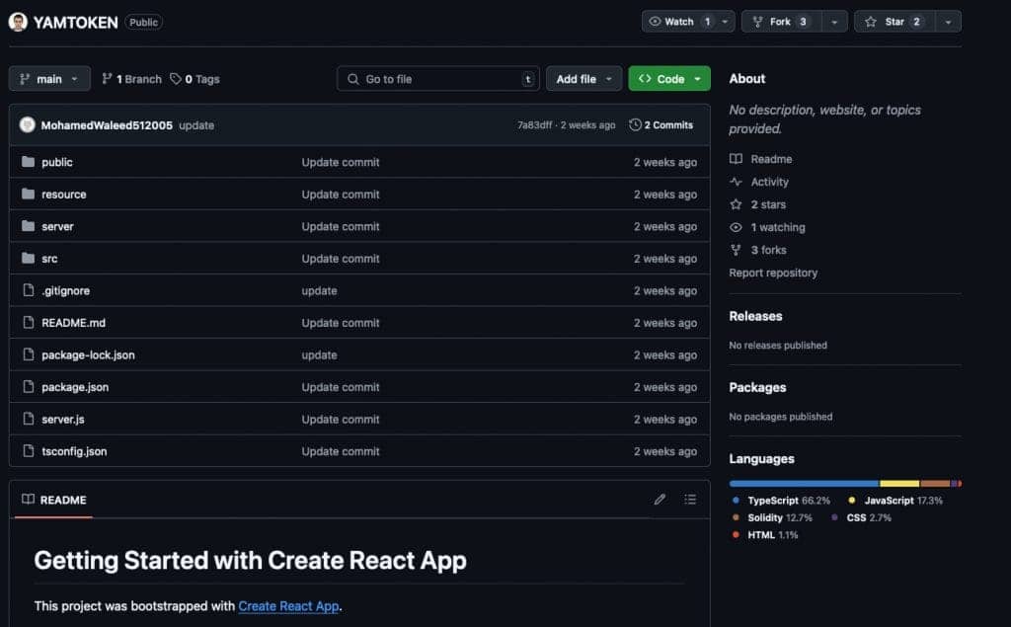
Task: Open the 2 Commits history link
Action: [x=661, y=125]
